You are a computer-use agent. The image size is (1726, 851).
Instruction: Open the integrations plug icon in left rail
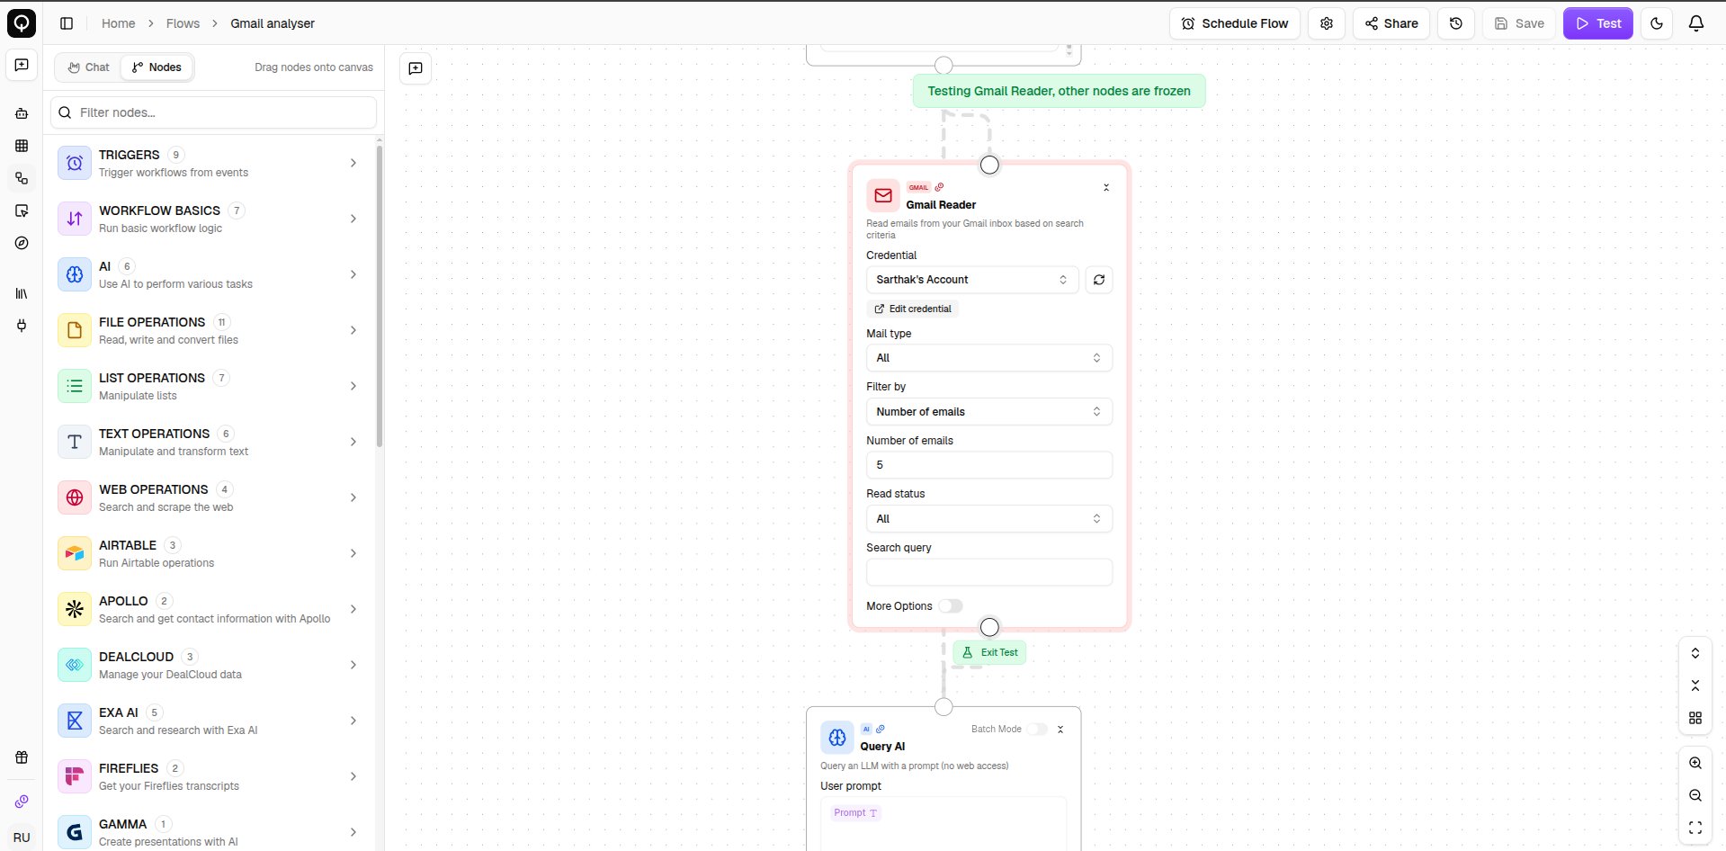point(22,326)
